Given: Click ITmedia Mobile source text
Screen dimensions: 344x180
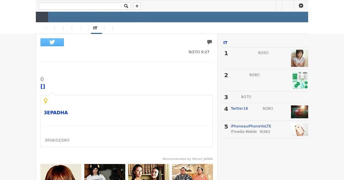Looking at the screenshot, I should (x=244, y=132).
